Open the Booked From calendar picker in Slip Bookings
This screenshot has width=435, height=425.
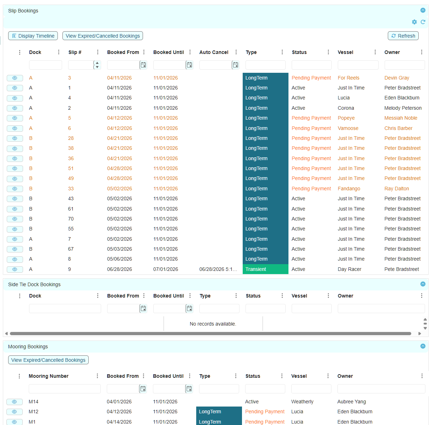tap(143, 65)
